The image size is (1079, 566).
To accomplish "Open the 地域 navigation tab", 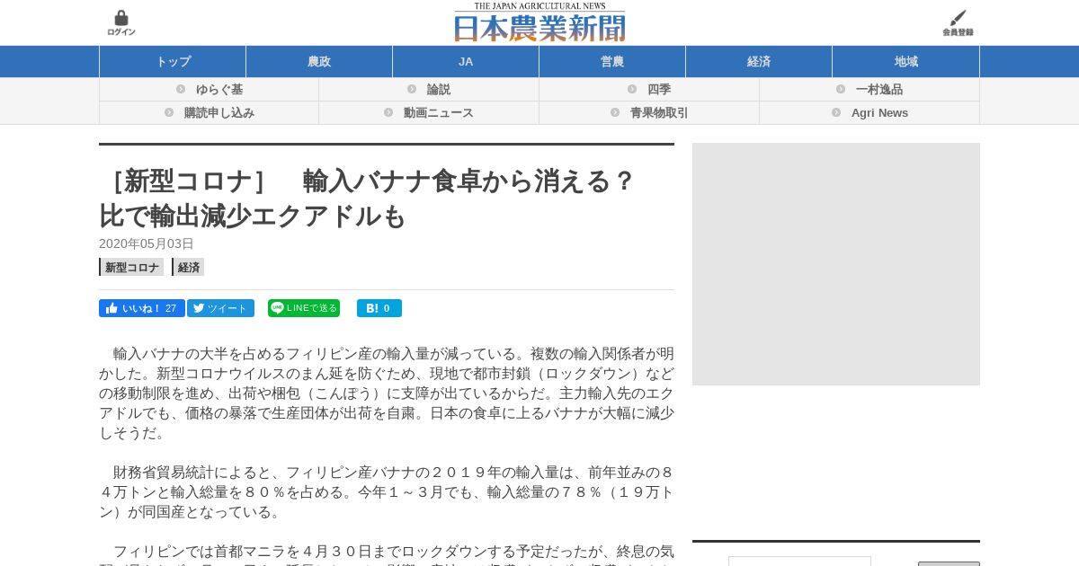I will tap(906, 62).
